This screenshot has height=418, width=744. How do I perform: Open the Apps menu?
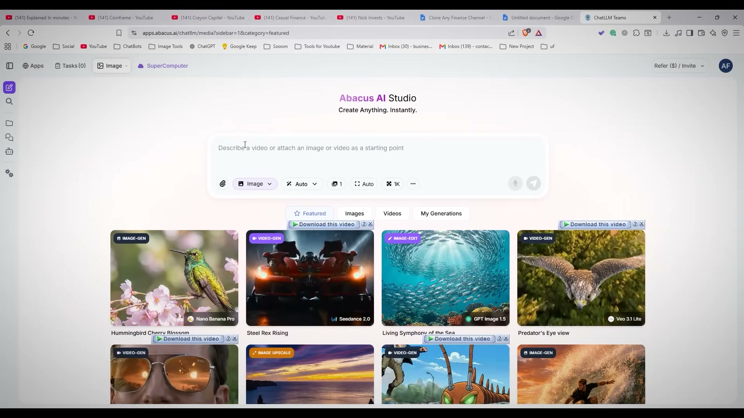(33, 66)
